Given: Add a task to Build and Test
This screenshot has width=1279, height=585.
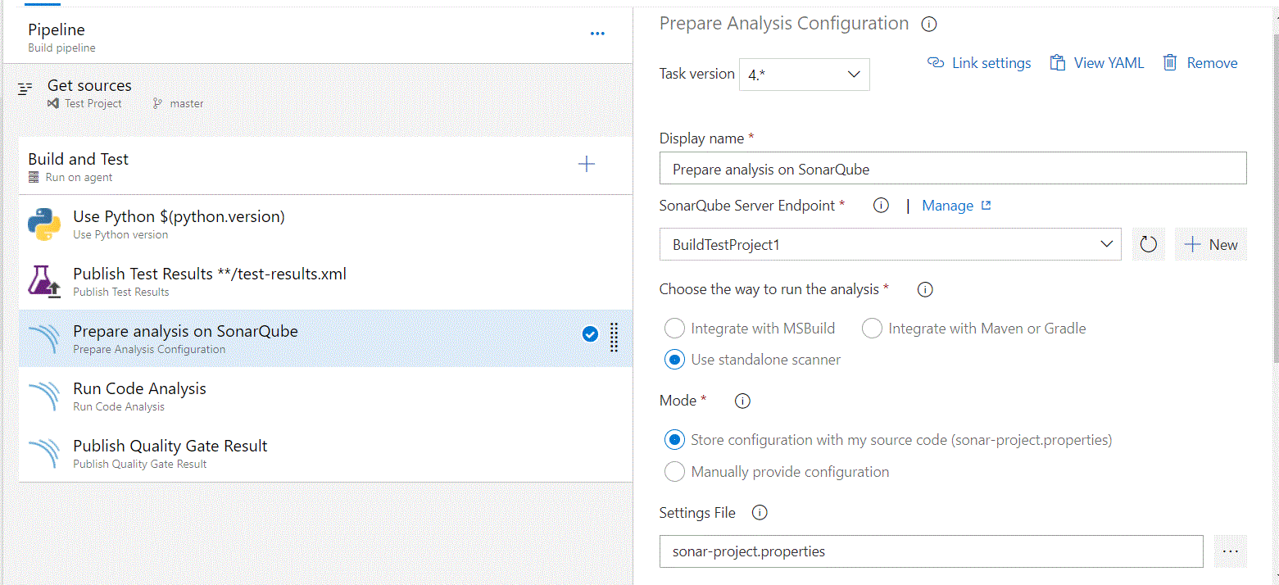Looking at the screenshot, I should pyautogui.click(x=587, y=165).
